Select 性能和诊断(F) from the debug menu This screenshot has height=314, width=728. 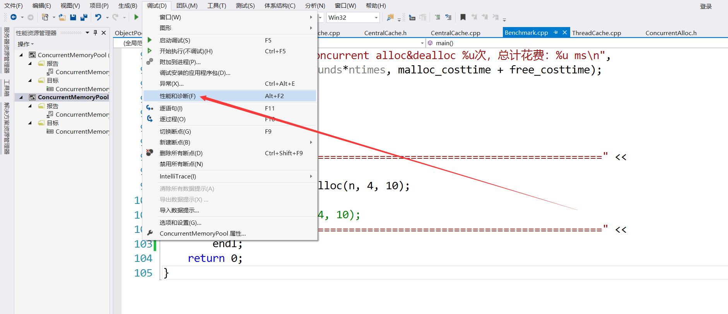pyautogui.click(x=230, y=96)
